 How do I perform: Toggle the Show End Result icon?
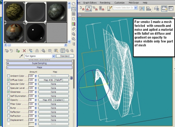[63, 51]
